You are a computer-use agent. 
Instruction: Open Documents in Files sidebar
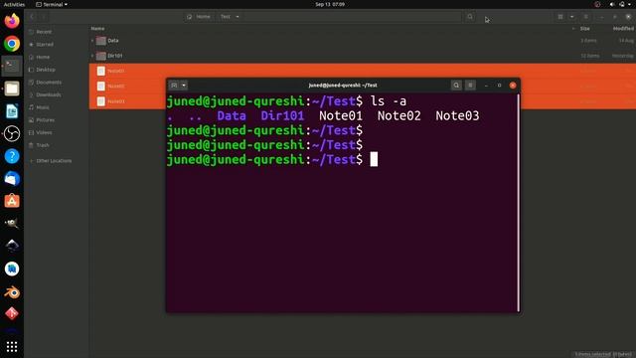49,82
